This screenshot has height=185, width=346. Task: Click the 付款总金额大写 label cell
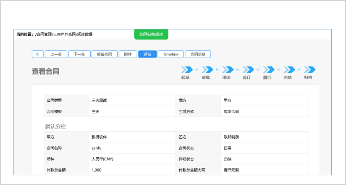point(198,170)
